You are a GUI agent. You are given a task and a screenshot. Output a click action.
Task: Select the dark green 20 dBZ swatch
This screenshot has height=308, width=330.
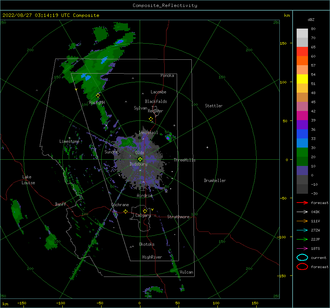(302, 162)
